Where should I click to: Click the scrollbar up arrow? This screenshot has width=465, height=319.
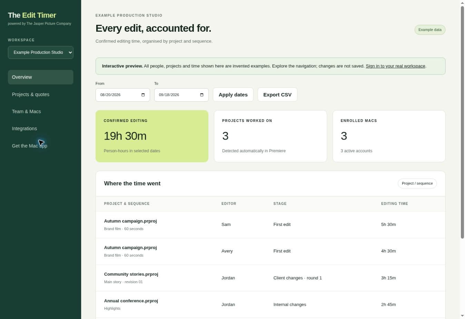click(x=462, y=3)
